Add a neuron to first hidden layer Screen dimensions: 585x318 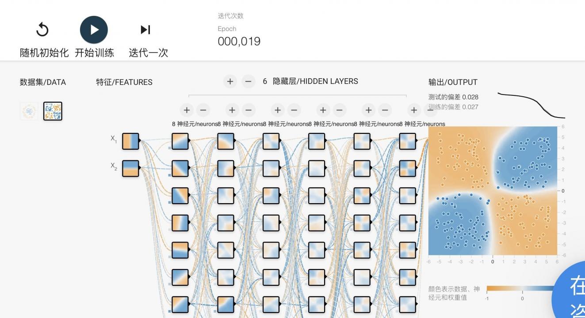tap(187, 110)
